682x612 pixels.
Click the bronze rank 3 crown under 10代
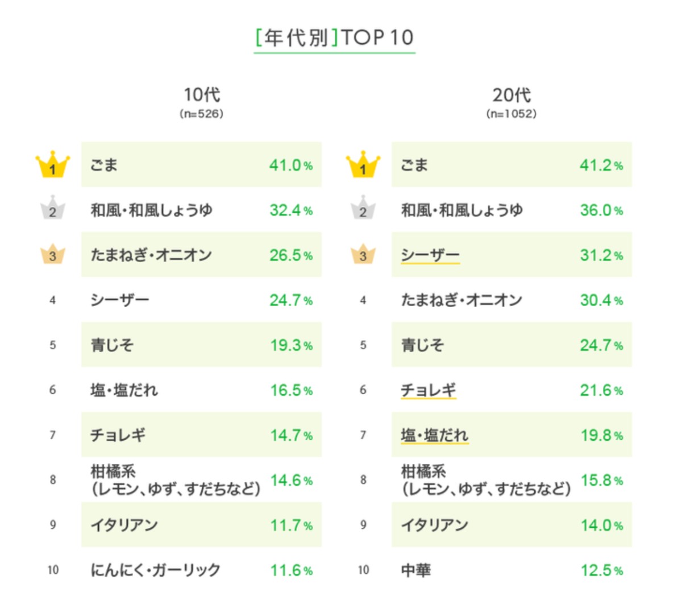[x=53, y=255]
